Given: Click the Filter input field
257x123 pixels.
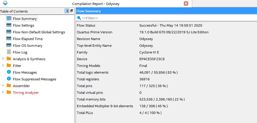Looking at the screenshot, I should tap(166, 18).
